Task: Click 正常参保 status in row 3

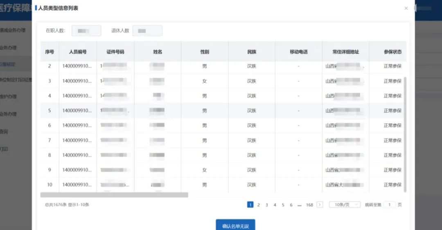Action: (392, 81)
